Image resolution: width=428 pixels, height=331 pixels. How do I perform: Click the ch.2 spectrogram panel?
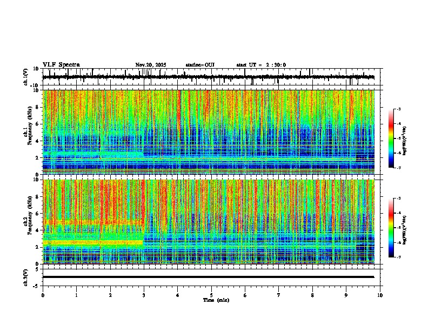click(209, 222)
